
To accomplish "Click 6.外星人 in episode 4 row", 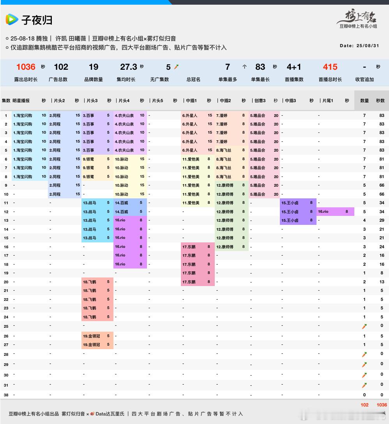I will [x=190, y=142].
